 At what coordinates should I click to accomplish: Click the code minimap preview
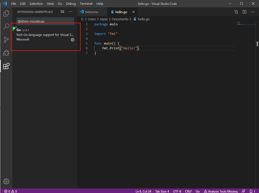click(x=246, y=23)
